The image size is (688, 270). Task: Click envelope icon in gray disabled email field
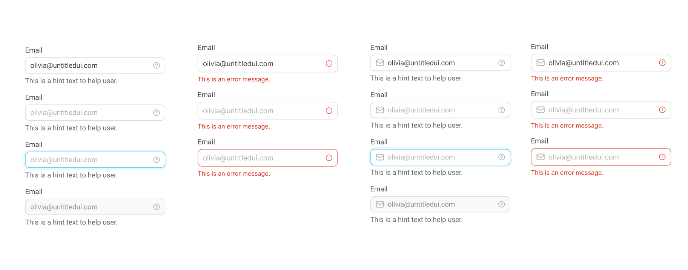click(x=380, y=204)
